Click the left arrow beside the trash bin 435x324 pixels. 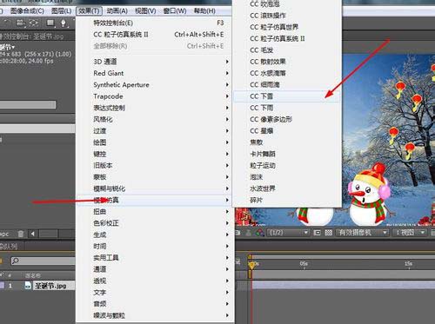[32, 234]
